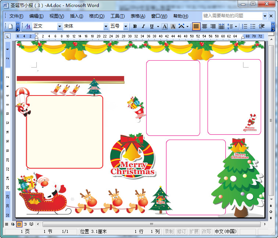Open the 窗口(W) menu

(159, 16)
